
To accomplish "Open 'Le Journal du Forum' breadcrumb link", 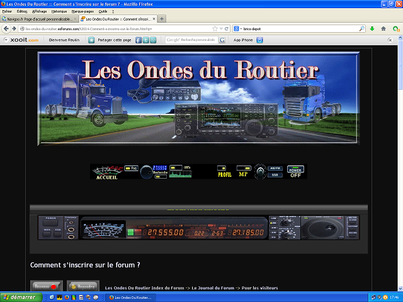I will pyautogui.click(x=213, y=288).
